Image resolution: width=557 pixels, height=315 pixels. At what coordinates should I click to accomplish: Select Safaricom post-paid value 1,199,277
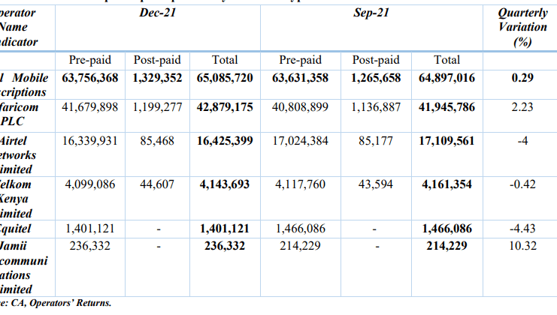[157, 107]
